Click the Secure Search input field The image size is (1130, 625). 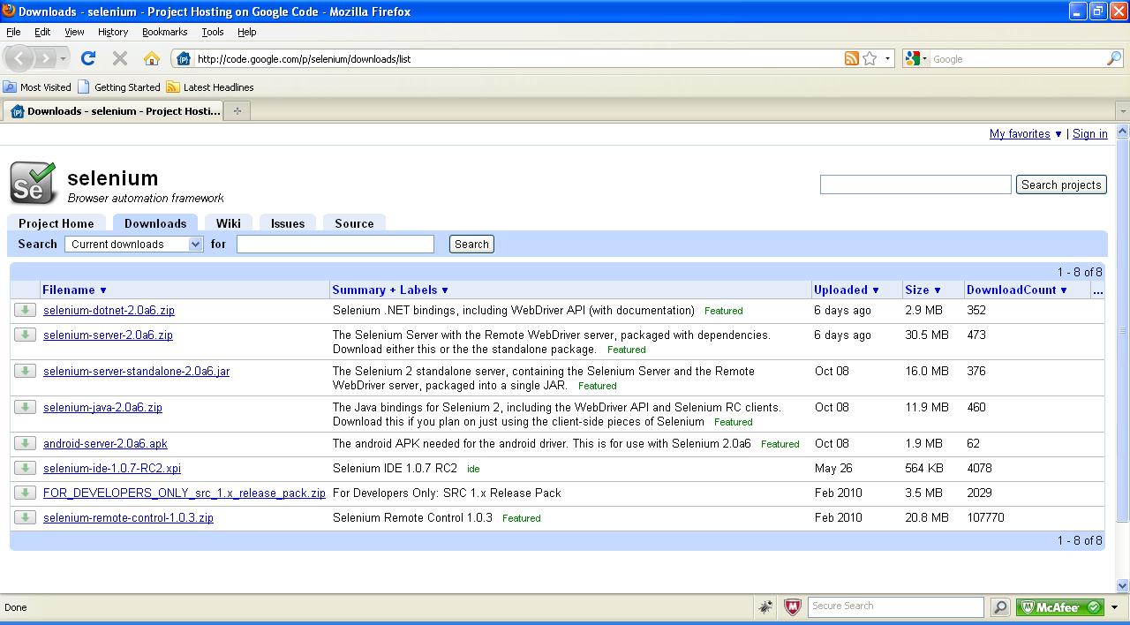coord(896,606)
